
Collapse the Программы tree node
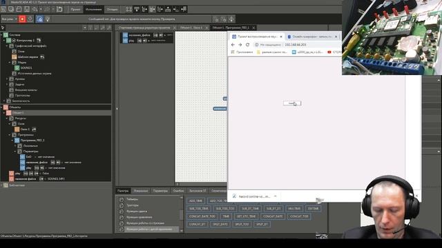point(10,135)
